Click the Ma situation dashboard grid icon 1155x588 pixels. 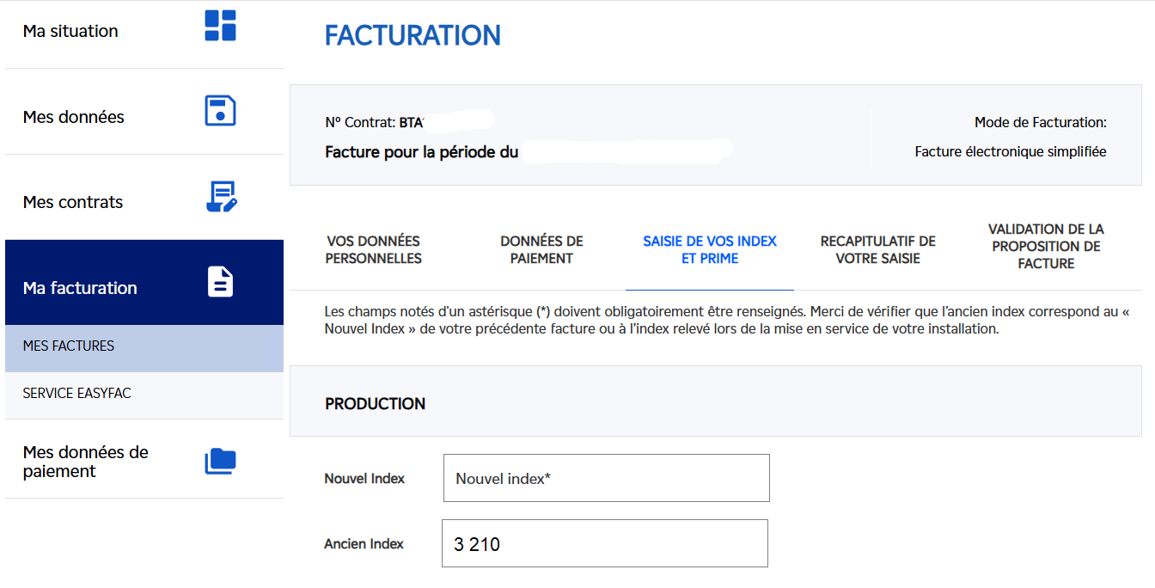point(220,26)
